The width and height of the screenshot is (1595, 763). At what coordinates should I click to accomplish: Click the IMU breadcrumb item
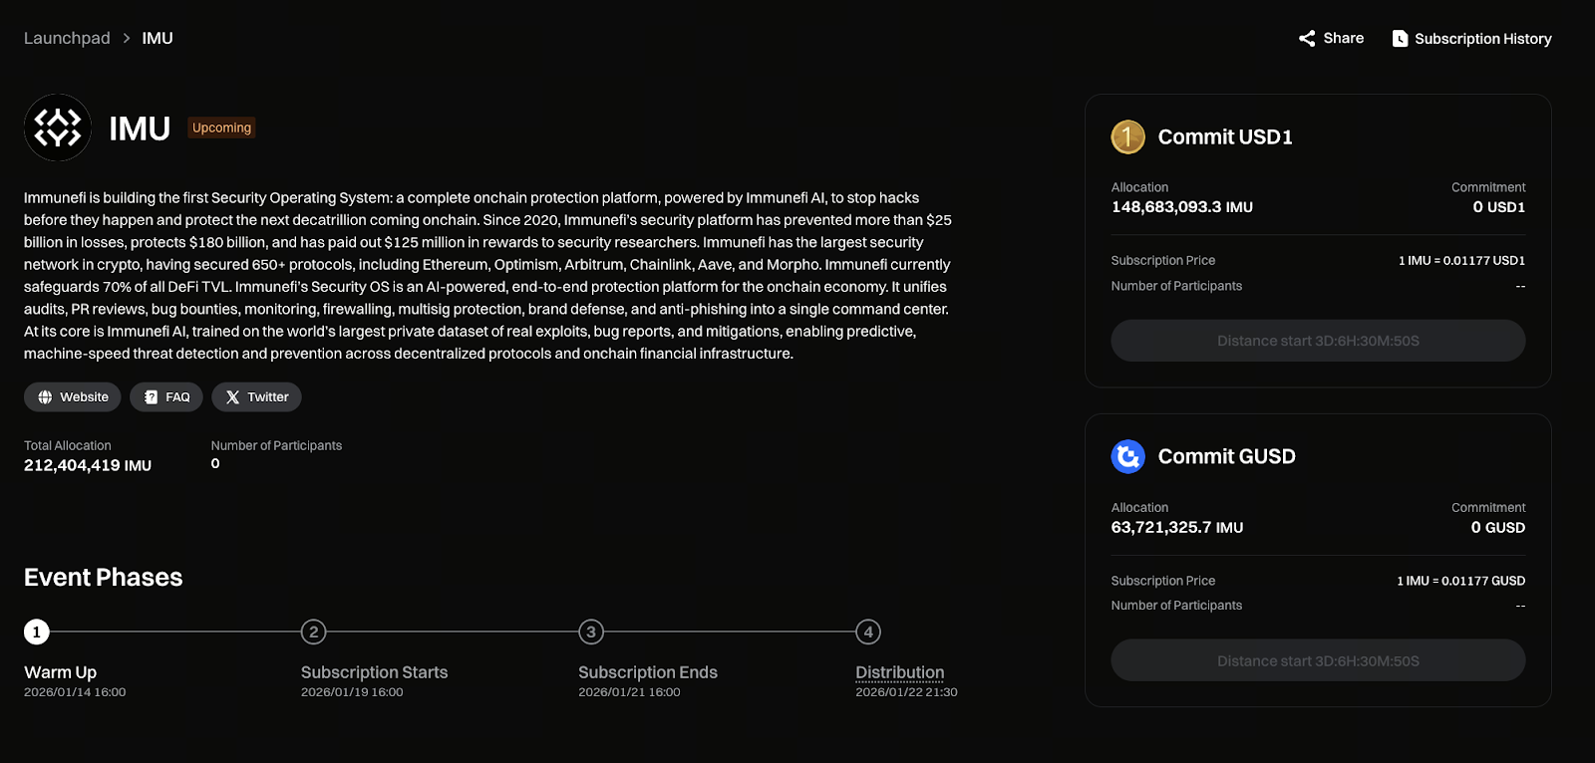[158, 38]
